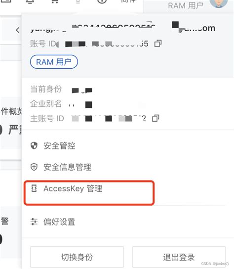Collapse panel with the left chevron arrow
234x269 pixels.
click(18, 30)
